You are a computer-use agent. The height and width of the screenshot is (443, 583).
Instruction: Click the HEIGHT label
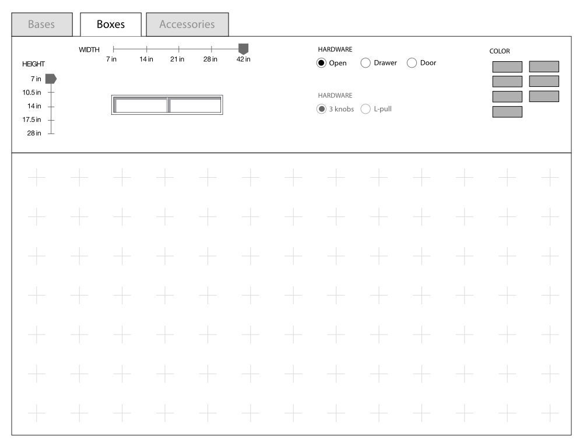(x=33, y=64)
